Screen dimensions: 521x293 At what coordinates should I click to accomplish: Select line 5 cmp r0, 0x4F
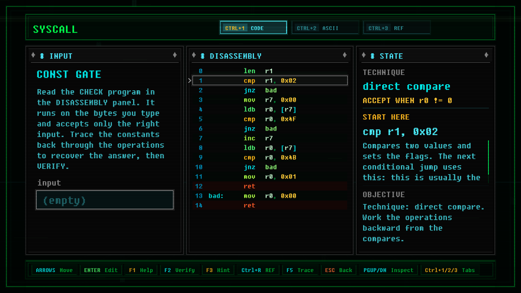270,119
